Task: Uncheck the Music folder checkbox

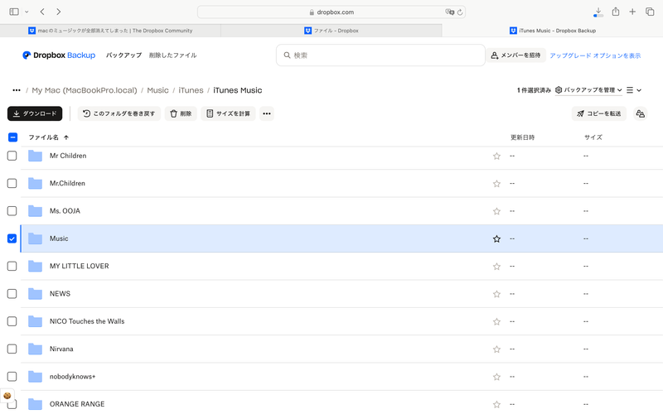Action: pos(12,238)
